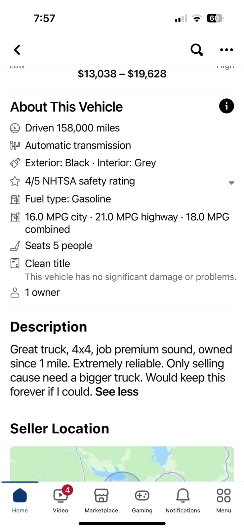Viewport: 244px width, 530px height.
Task: Open the Menu tab
Action: click(x=224, y=501)
